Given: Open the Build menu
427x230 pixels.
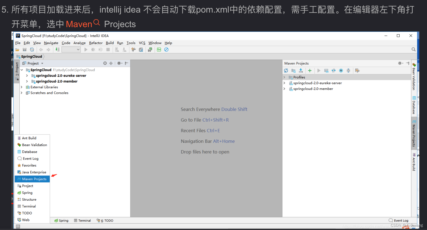Looking at the screenshot, I should [110, 43].
